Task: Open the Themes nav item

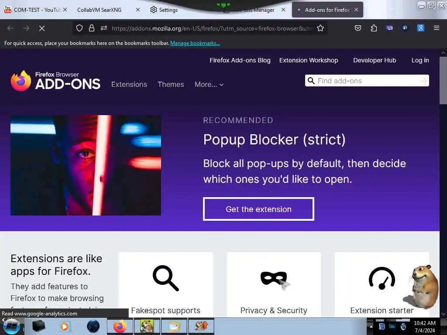Action: (x=171, y=84)
